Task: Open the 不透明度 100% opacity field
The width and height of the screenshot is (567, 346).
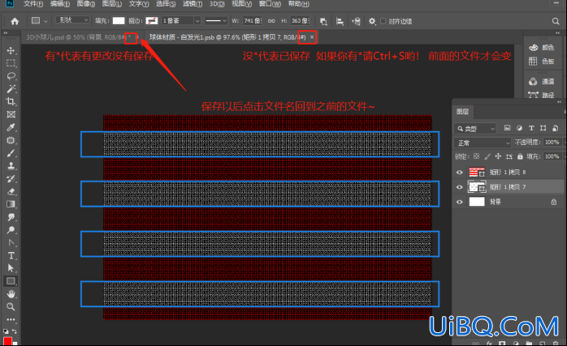Action: click(x=552, y=142)
